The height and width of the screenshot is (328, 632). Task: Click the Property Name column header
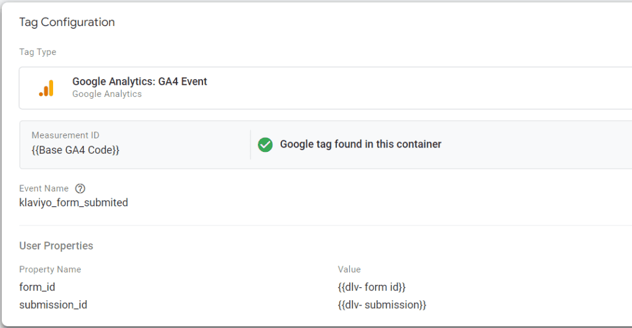pyautogui.click(x=50, y=269)
